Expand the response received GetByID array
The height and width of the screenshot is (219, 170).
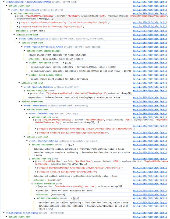click(18, 27)
